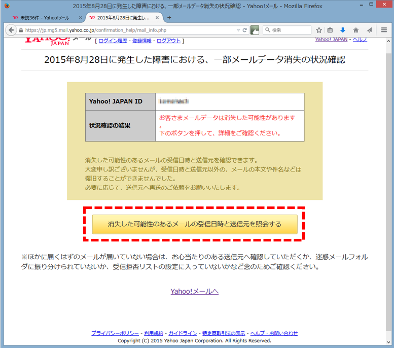Click the 状況確認の結果 table label
Image resolution: width=394 pixels, height=348 pixels.
point(110,125)
